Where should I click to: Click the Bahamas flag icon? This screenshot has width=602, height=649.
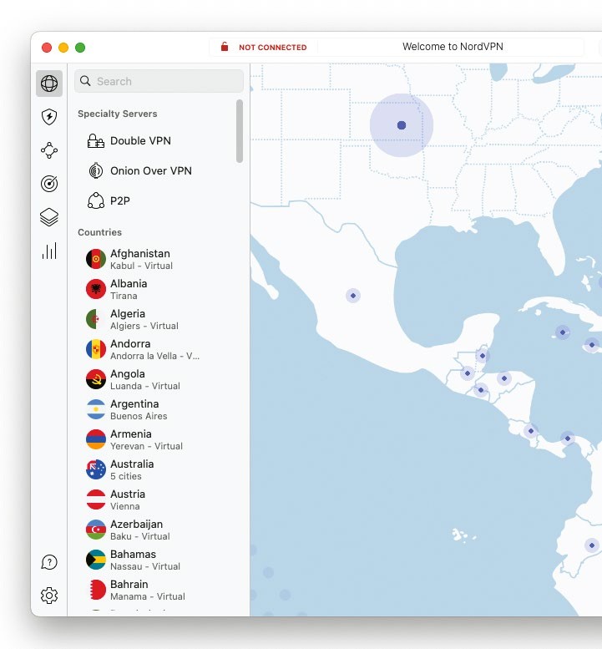pyautogui.click(x=96, y=560)
